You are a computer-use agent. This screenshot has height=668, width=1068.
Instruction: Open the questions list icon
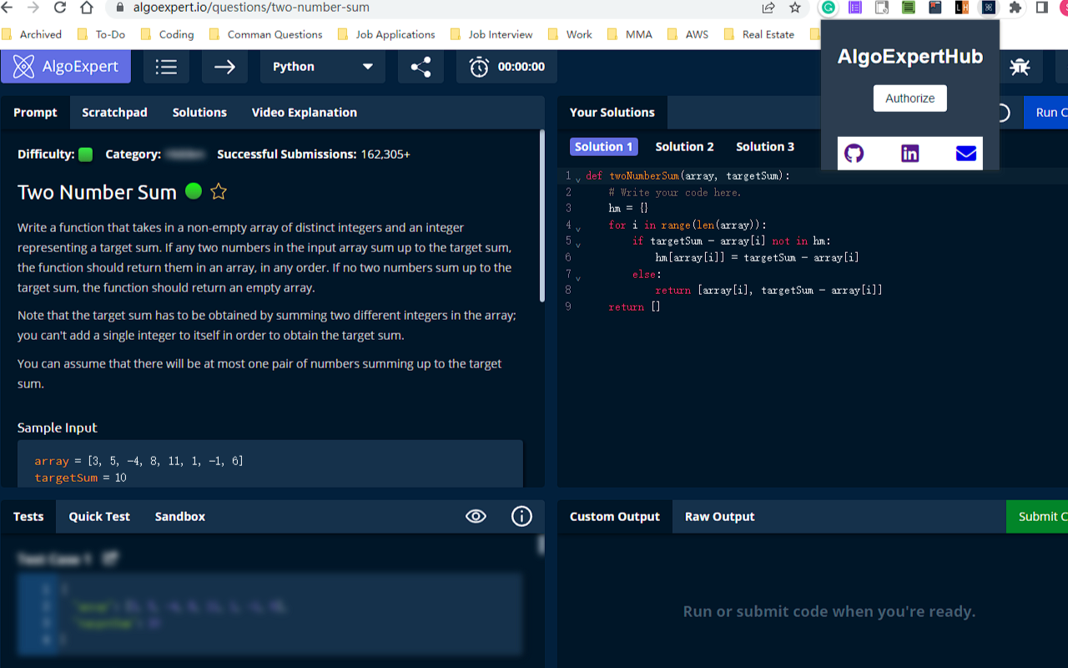[x=166, y=67]
